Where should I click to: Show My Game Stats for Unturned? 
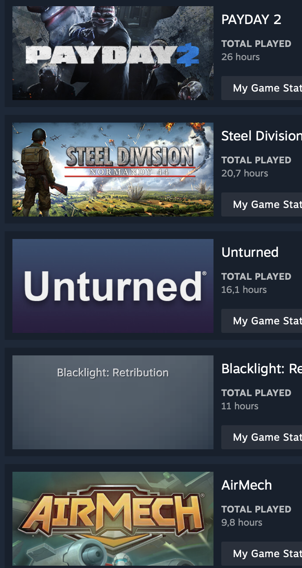click(x=262, y=321)
